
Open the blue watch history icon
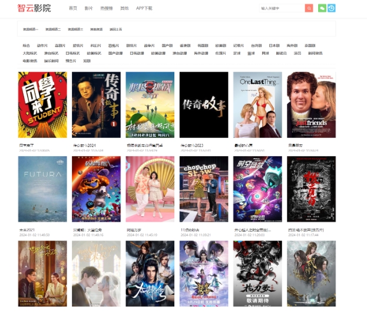pos(332,8)
